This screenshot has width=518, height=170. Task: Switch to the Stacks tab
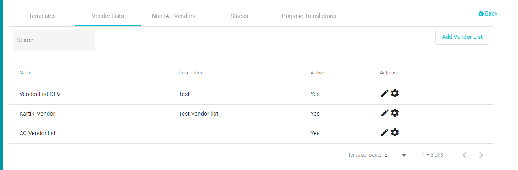(x=239, y=16)
